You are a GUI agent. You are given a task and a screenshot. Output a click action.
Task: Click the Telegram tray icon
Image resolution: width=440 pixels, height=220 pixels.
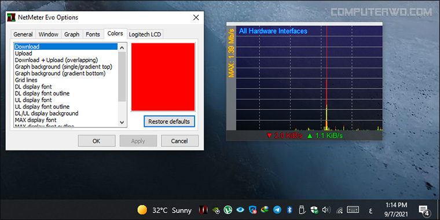pos(277,210)
